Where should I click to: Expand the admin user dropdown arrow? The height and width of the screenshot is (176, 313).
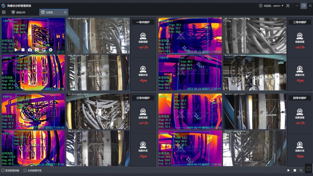(282, 6)
